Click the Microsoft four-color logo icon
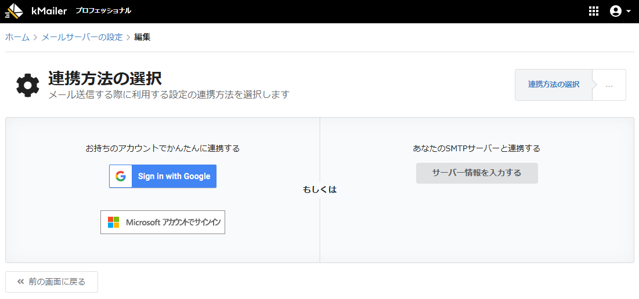The width and height of the screenshot is (639, 299). point(113,223)
